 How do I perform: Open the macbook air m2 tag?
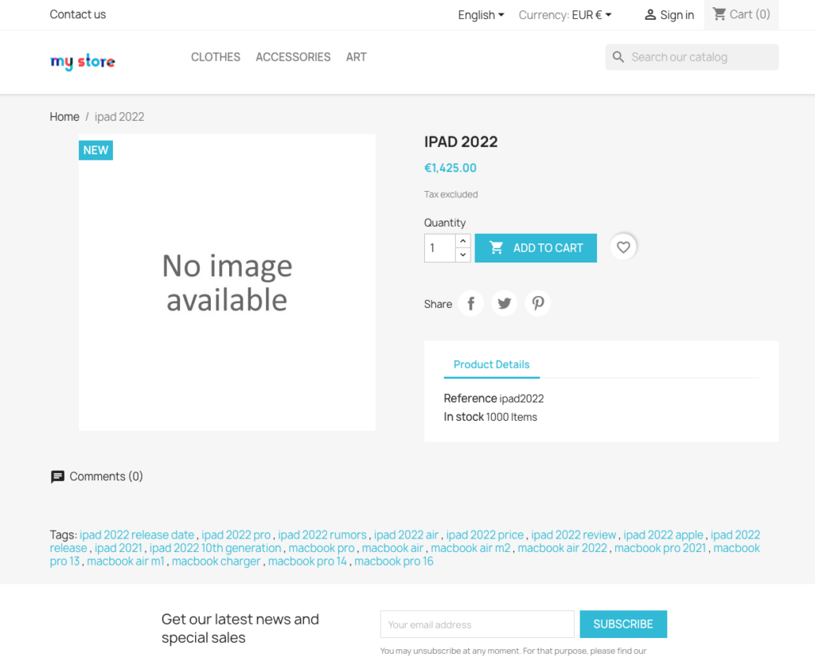tap(470, 549)
